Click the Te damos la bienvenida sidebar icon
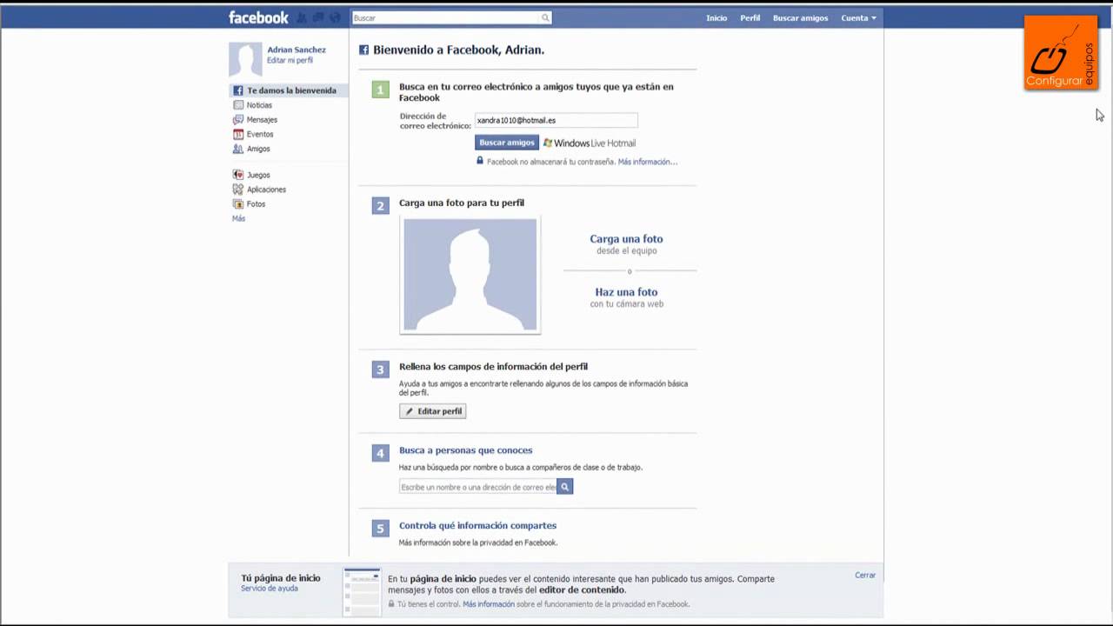The width and height of the screenshot is (1113, 626). click(237, 90)
